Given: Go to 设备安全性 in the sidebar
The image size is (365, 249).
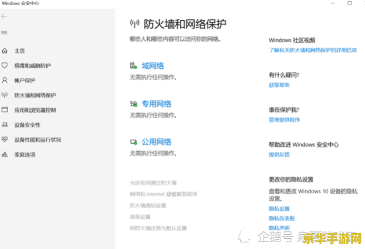Looking at the screenshot, I should (x=27, y=125).
